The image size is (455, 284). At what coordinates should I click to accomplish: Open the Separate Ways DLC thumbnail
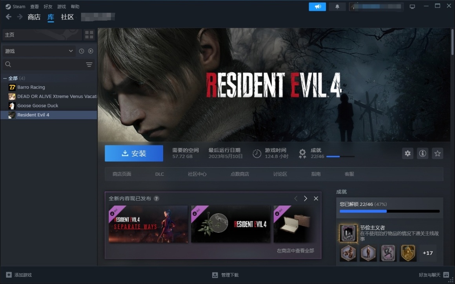click(x=148, y=224)
